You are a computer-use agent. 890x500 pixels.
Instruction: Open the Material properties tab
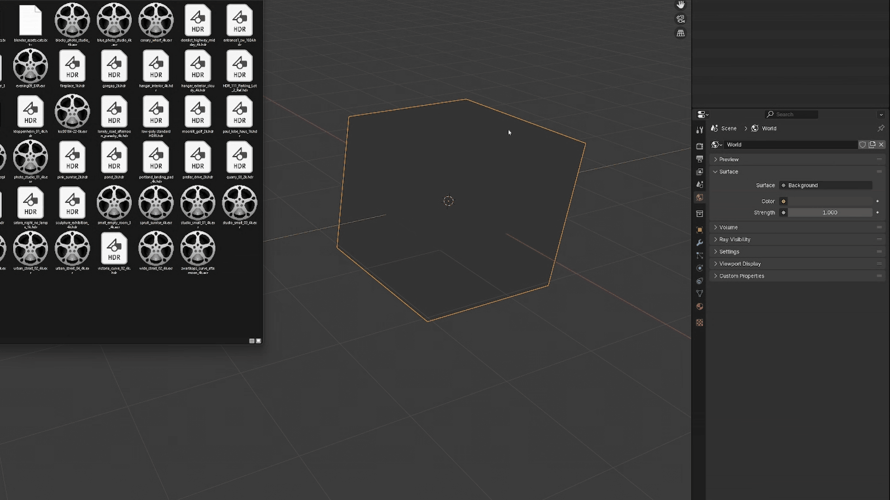click(699, 306)
